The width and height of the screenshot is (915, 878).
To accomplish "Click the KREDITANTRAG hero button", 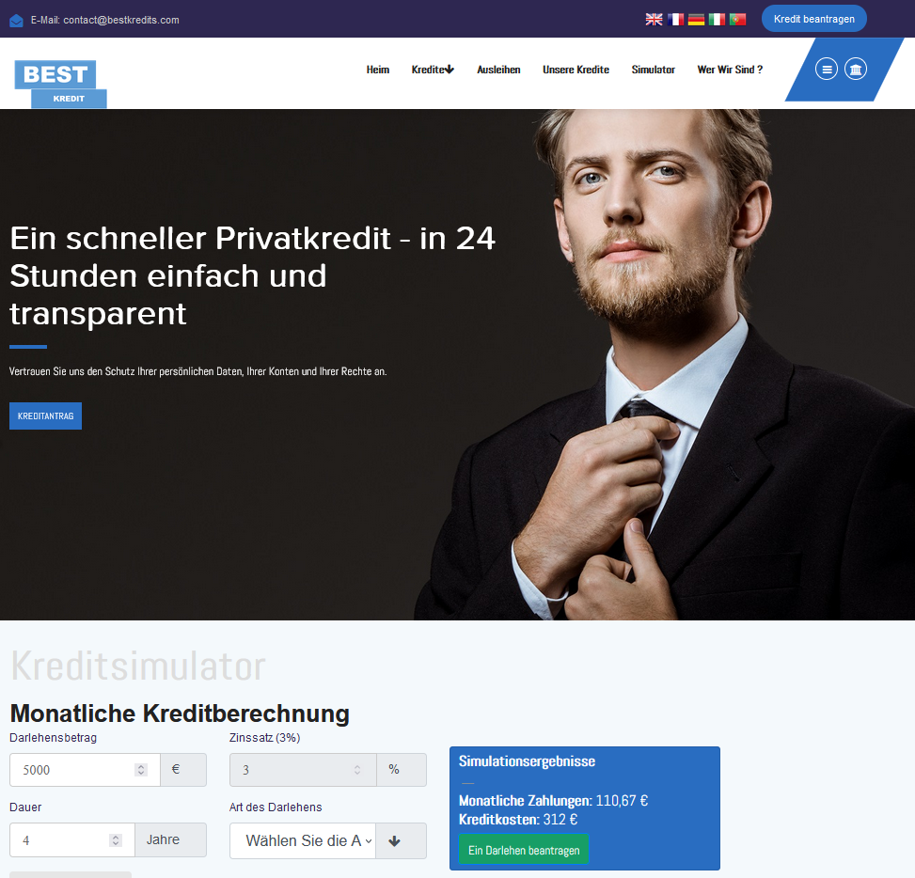I will [x=45, y=415].
